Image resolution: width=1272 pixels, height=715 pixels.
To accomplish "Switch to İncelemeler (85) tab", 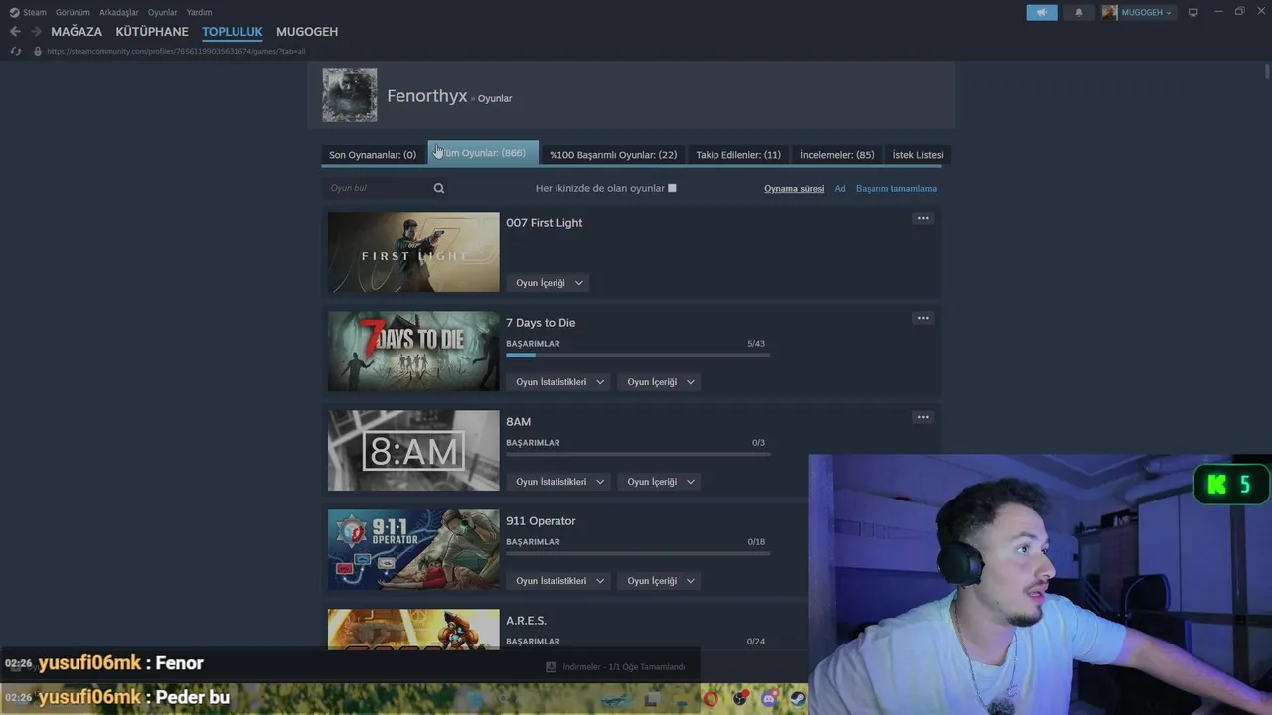I will click(x=837, y=155).
